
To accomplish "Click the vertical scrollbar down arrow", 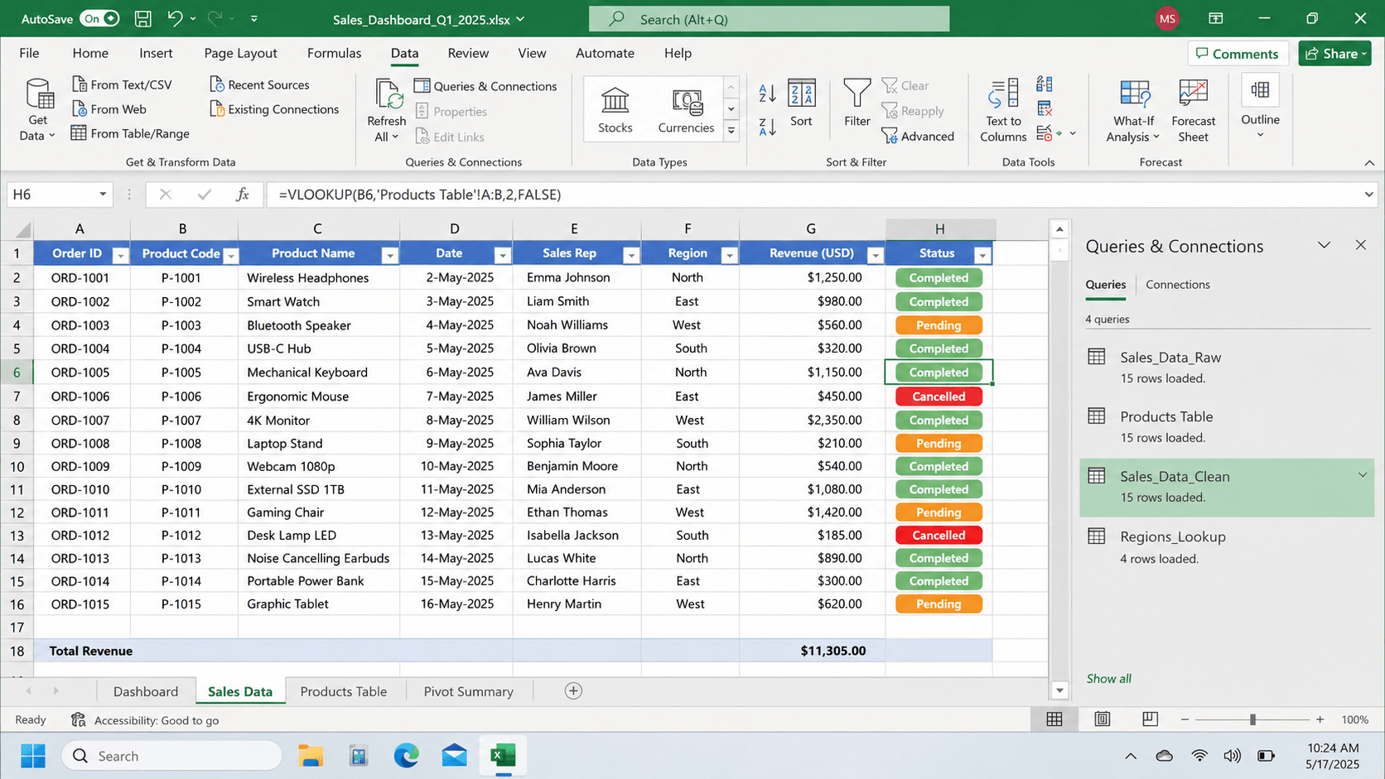I will point(1059,690).
